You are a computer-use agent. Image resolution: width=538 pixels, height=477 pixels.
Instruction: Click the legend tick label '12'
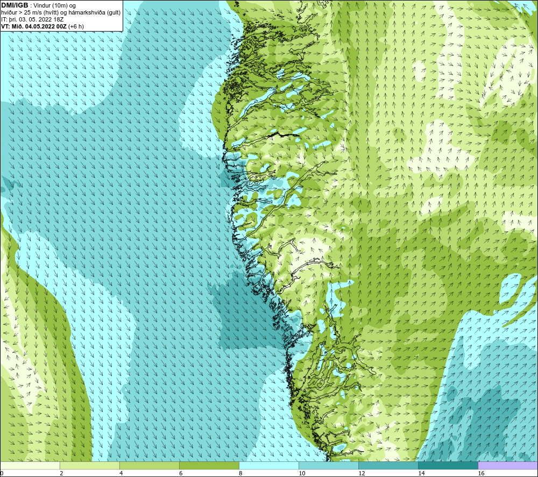[362, 474]
